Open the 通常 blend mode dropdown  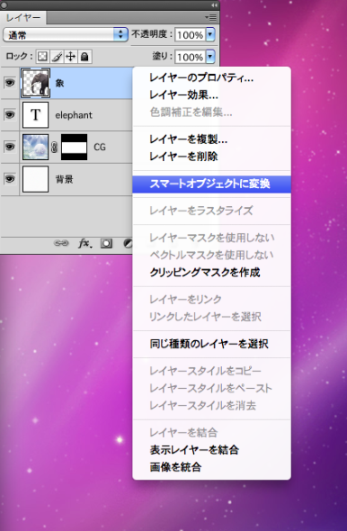[66, 34]
